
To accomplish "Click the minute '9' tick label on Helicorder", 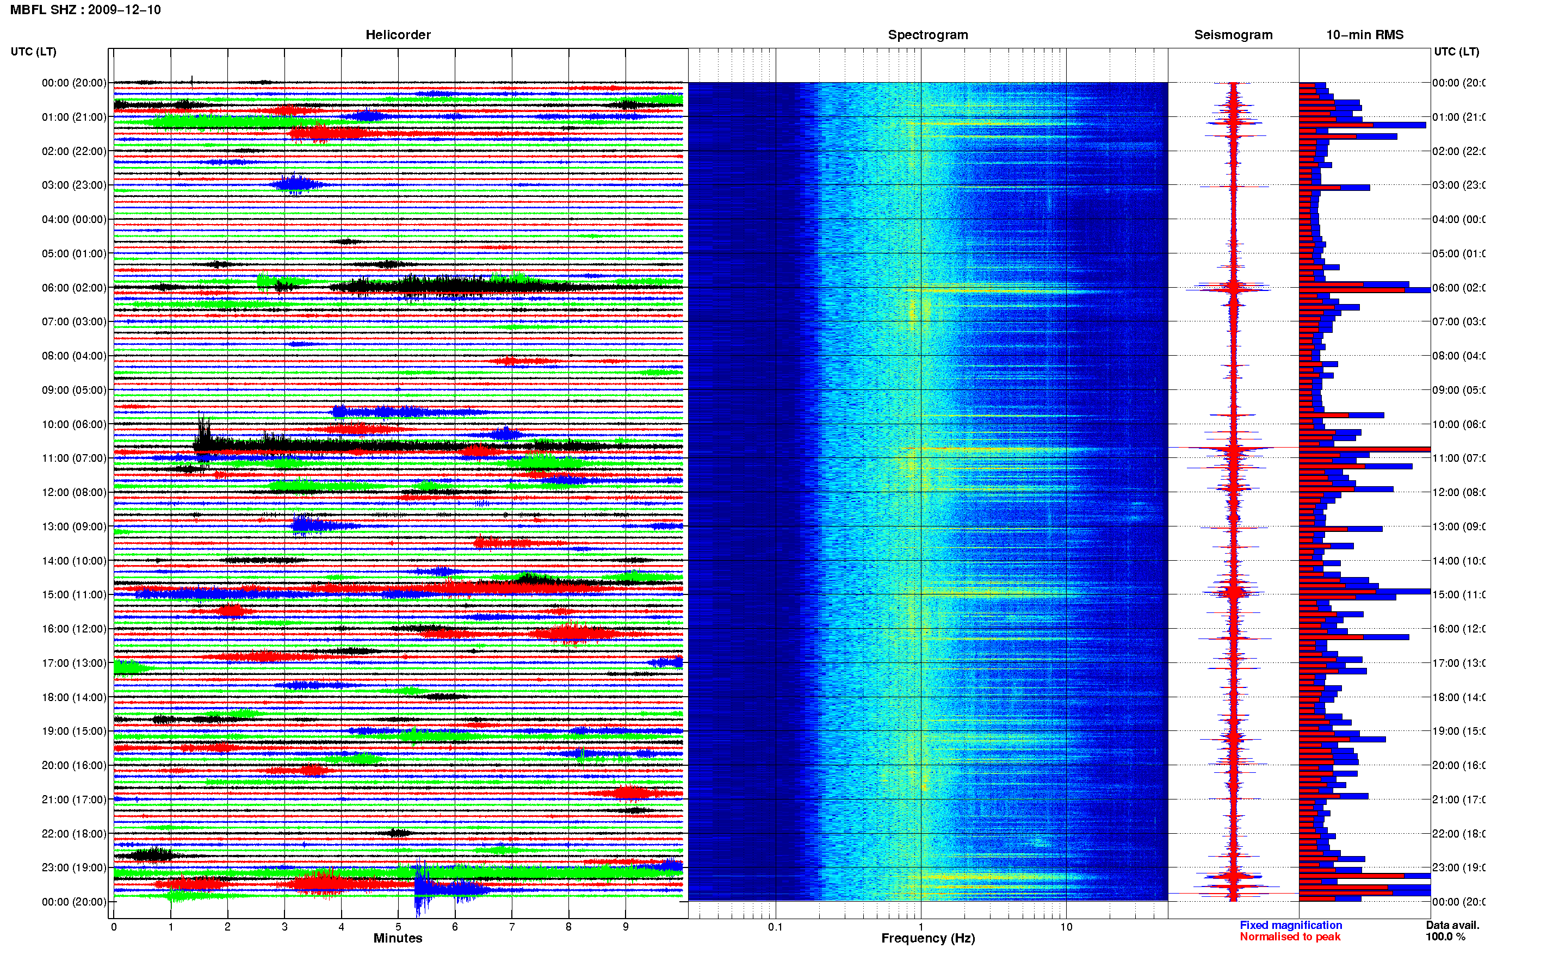I will click(626, 927).
